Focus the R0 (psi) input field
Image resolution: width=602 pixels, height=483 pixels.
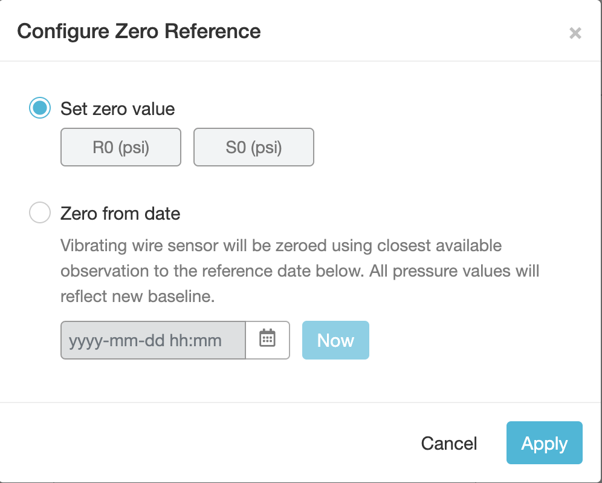[120, 147]
